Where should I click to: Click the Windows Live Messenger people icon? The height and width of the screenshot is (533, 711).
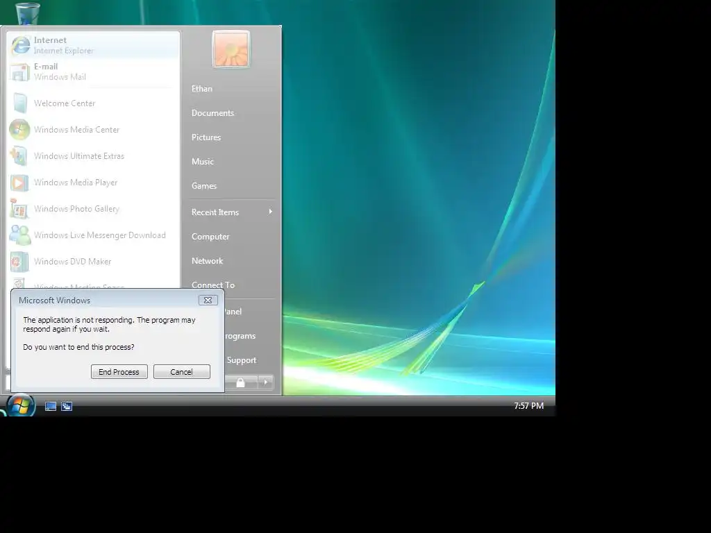20,235
